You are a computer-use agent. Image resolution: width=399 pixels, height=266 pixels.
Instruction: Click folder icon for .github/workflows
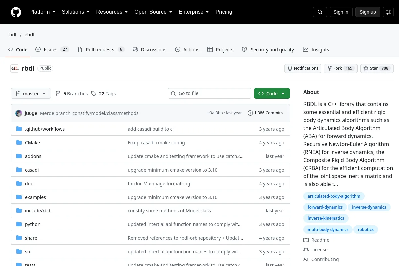[19, 129]
